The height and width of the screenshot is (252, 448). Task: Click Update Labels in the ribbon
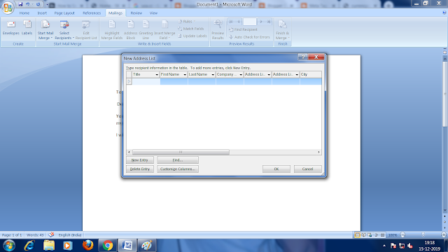(x=192, y=36)
